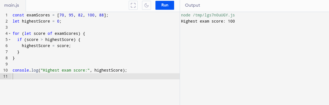Collapse the for loop fold arrow on line 4
This screenshot has height=105, width=329.
10,33
